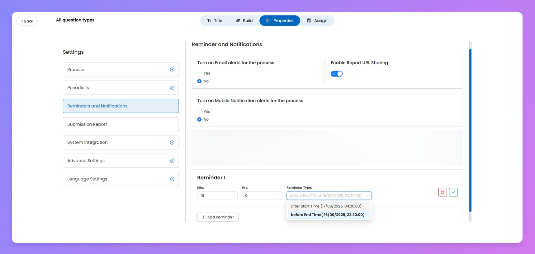Click the checkmark icon on Periodicity row

(172, 88)
